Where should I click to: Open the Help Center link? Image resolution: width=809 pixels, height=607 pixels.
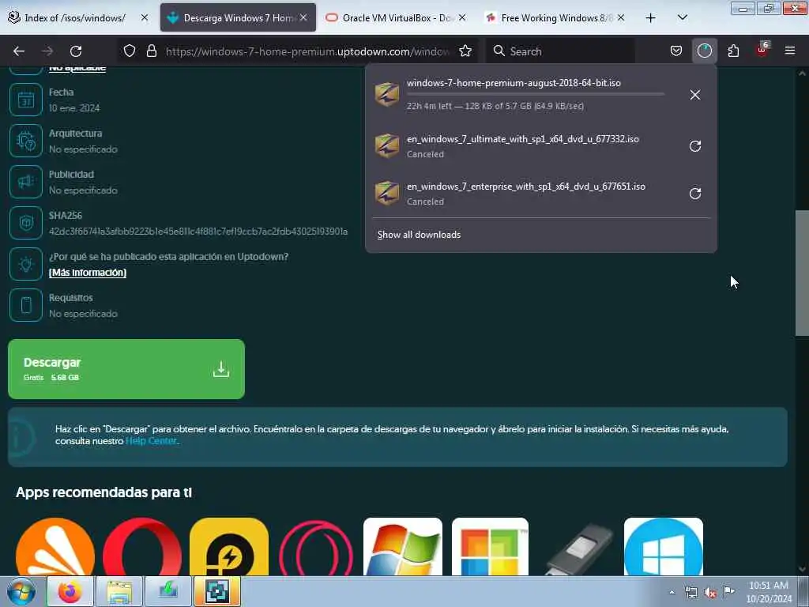(x=151, y=441)
